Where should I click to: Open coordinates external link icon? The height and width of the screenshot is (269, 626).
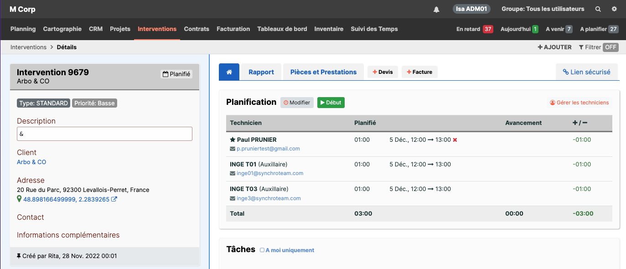coord(114,199)
